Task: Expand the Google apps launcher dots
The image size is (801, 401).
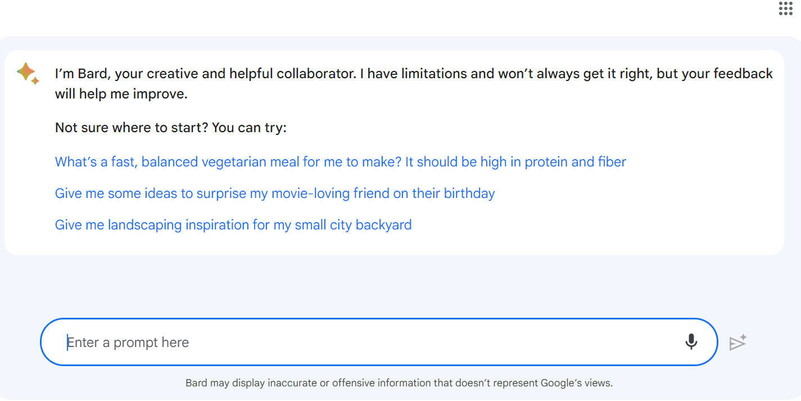Action: tap(785, 8)
